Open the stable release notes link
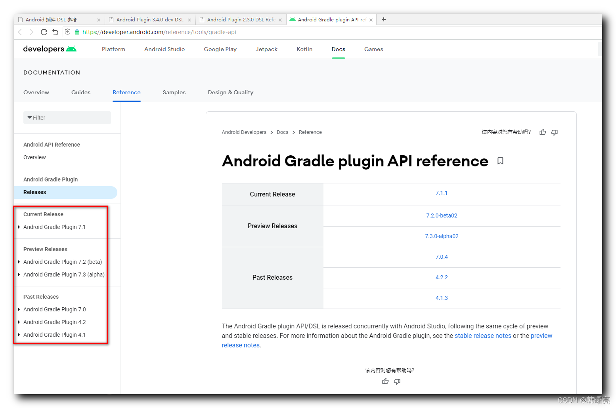Image resolution: width=616 pixels, height=408 pixels. coord(483,336)
